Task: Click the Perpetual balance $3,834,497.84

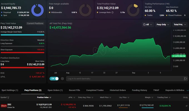Action: (23, 13)
